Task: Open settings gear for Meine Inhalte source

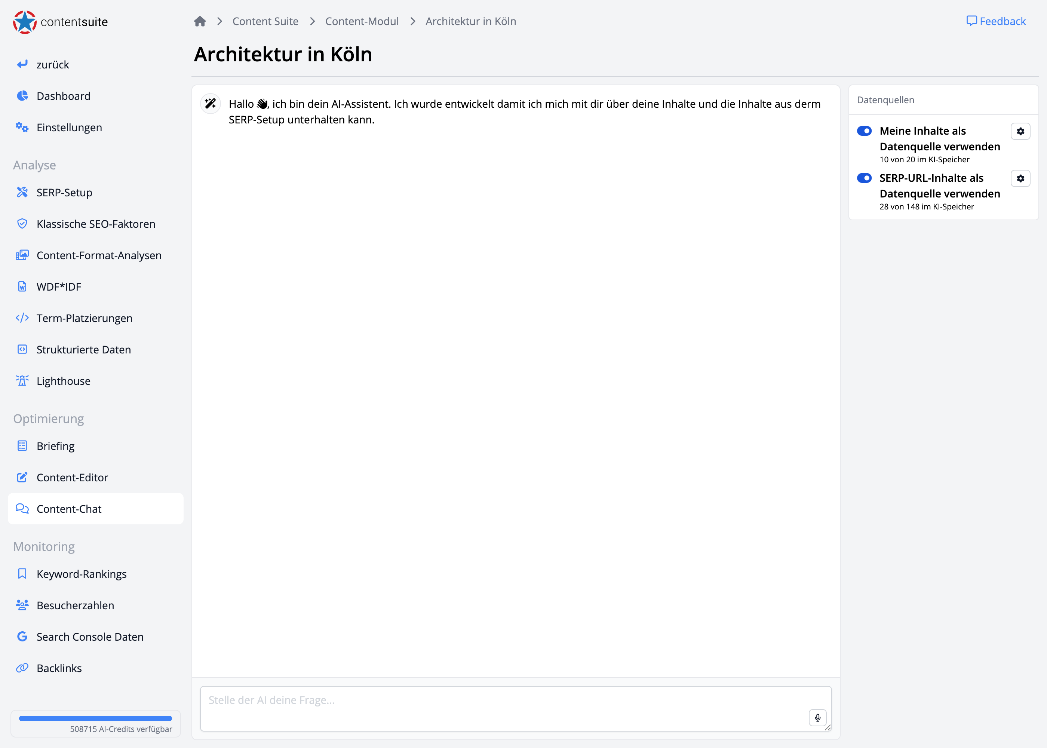Action: (x=1020, y=131)
